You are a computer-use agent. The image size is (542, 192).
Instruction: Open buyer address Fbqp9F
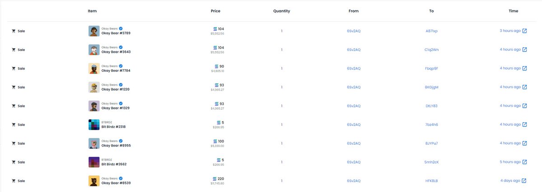[x=432, y=69]
